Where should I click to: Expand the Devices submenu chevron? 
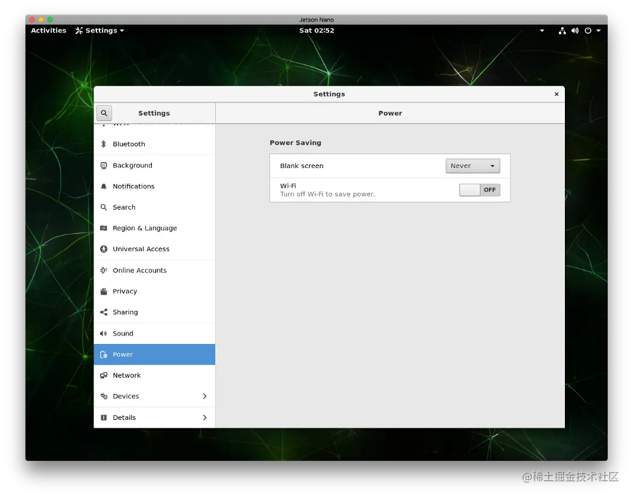point(205,396)
